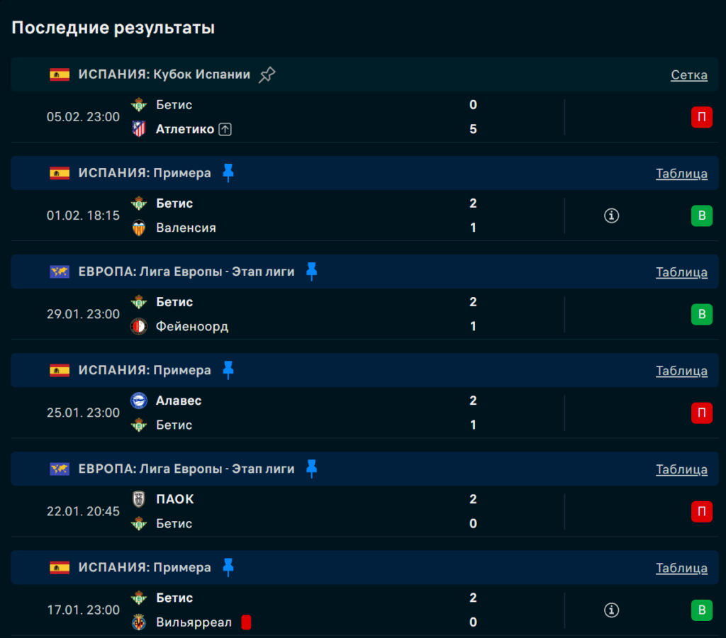Click the Valencia team logo
The width and height of the screenshot is (726, 638).
point(139,228)
